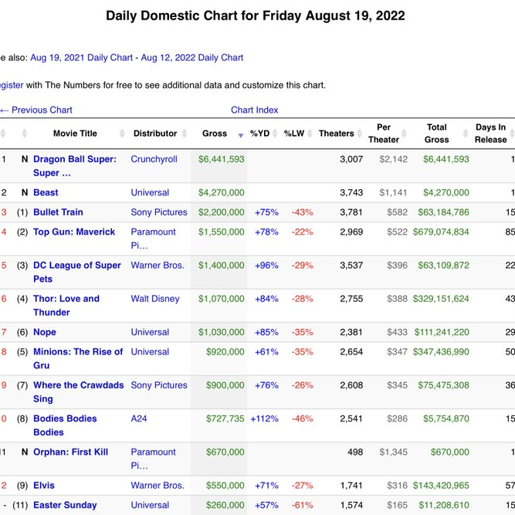Open Orphan: First Kill movie page
The image size is (515, 515).
coord(70,452)
